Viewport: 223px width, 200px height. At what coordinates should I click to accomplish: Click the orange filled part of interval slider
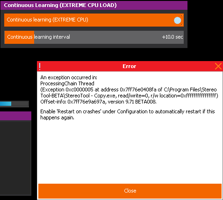[x=19, y=37]
